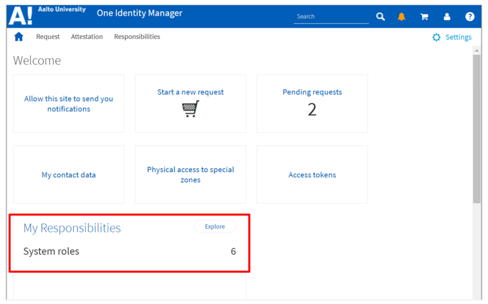Open the Pending requests tile
Screen dimensions: 488x304
tap(312, 103)
